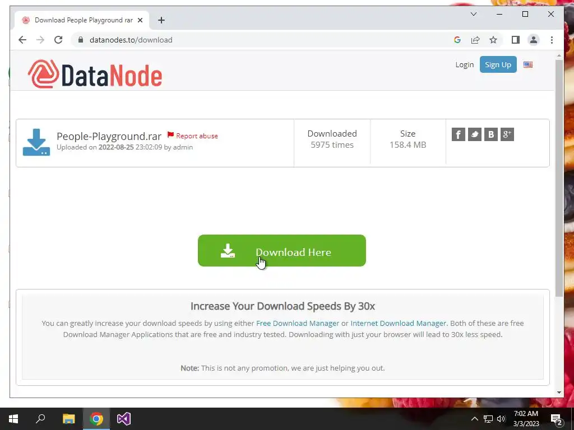574x430 pixels.
Task: Click the green Download Here button
Action: point(282,250)
